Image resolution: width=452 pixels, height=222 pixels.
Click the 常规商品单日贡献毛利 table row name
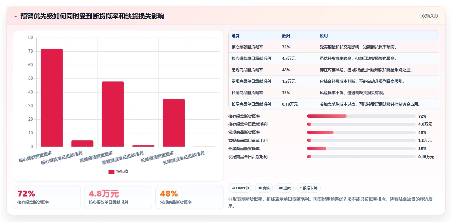click(x=251, y=81)
